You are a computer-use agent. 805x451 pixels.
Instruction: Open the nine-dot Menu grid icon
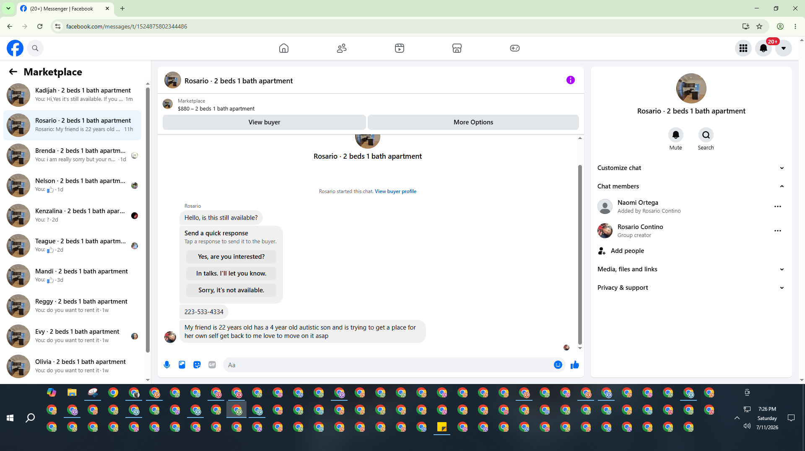[743, 48]
